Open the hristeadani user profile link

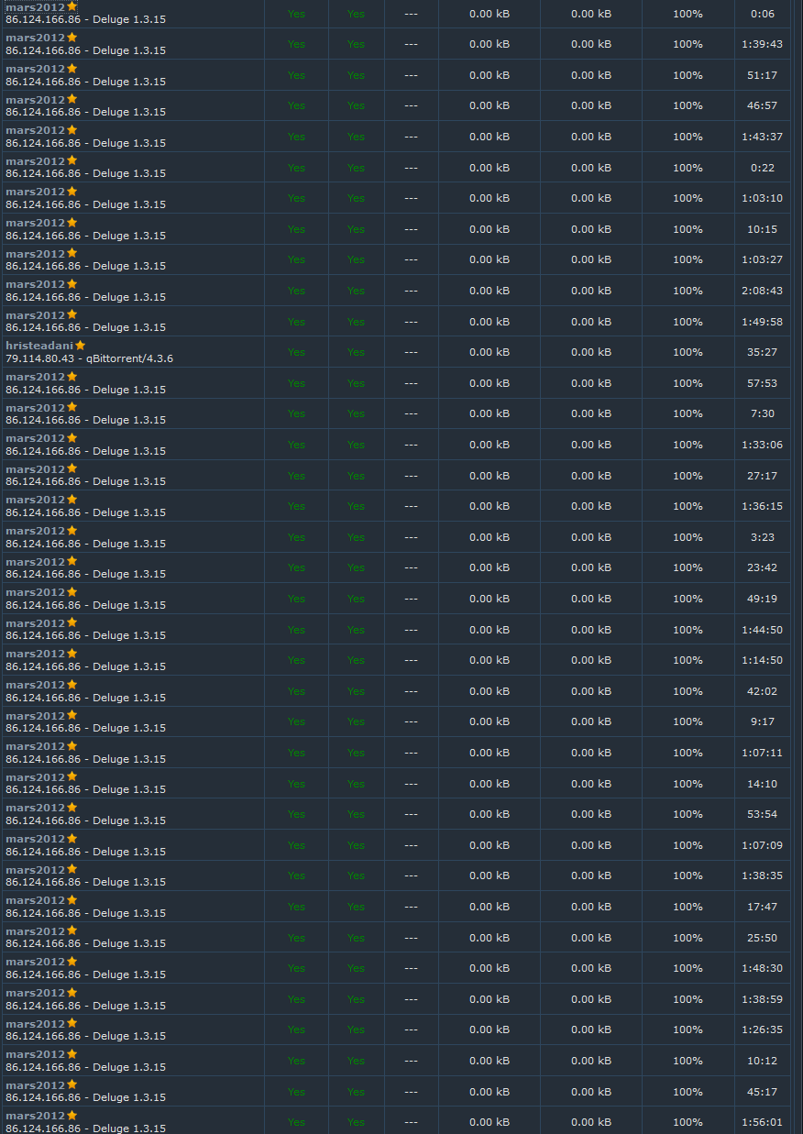coord(39,346)
